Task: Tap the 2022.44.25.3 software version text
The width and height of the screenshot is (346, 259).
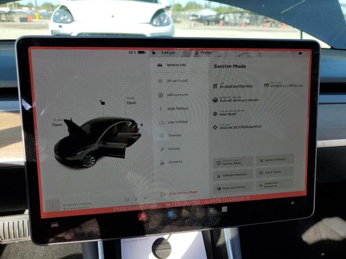Action: coord(241,127)
